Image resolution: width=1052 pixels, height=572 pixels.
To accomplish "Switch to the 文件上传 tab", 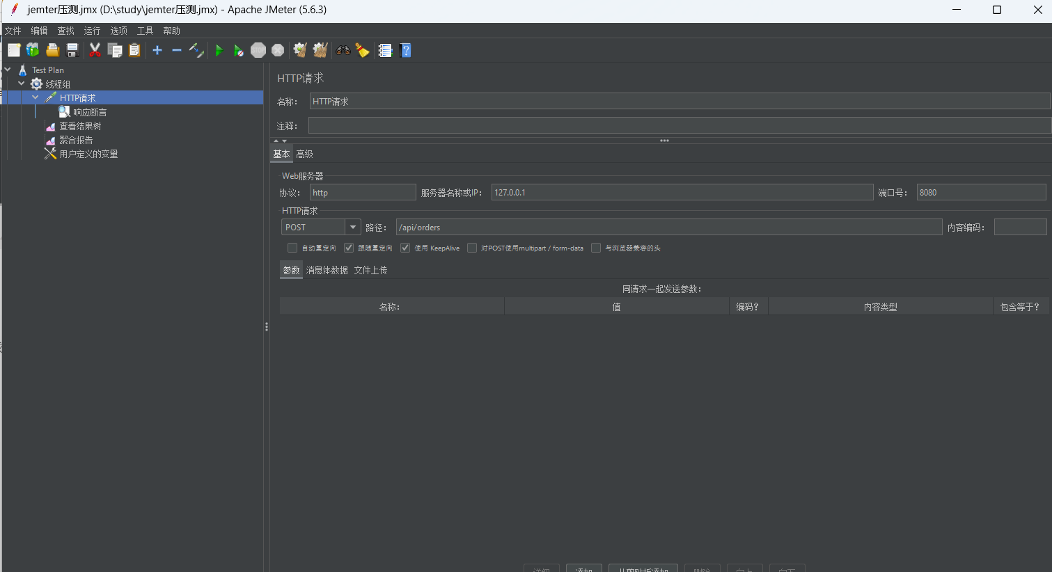I will [371, 270].
